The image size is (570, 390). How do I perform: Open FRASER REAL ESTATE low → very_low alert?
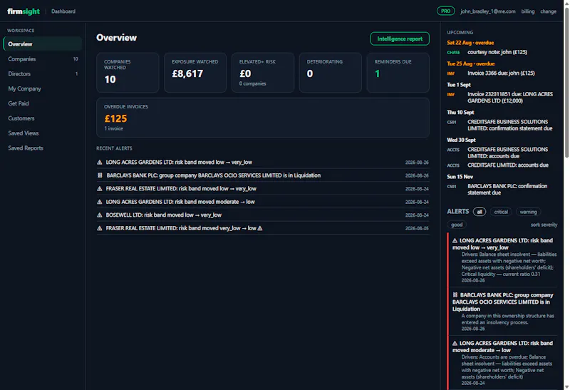coord(263,188)
